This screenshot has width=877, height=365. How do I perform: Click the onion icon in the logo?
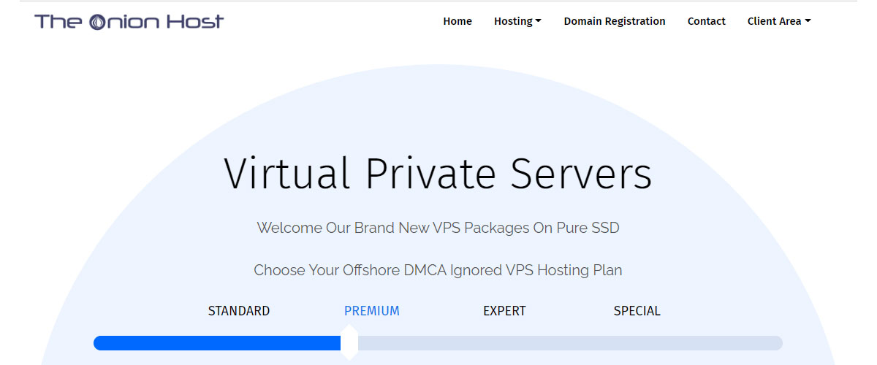[x=97, y=22]
